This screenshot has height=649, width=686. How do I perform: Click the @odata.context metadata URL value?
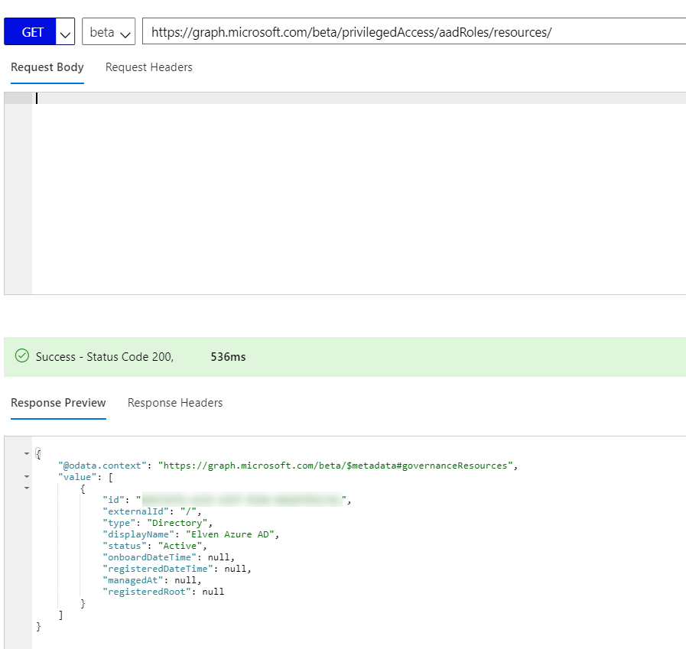[x=335, y=465]
